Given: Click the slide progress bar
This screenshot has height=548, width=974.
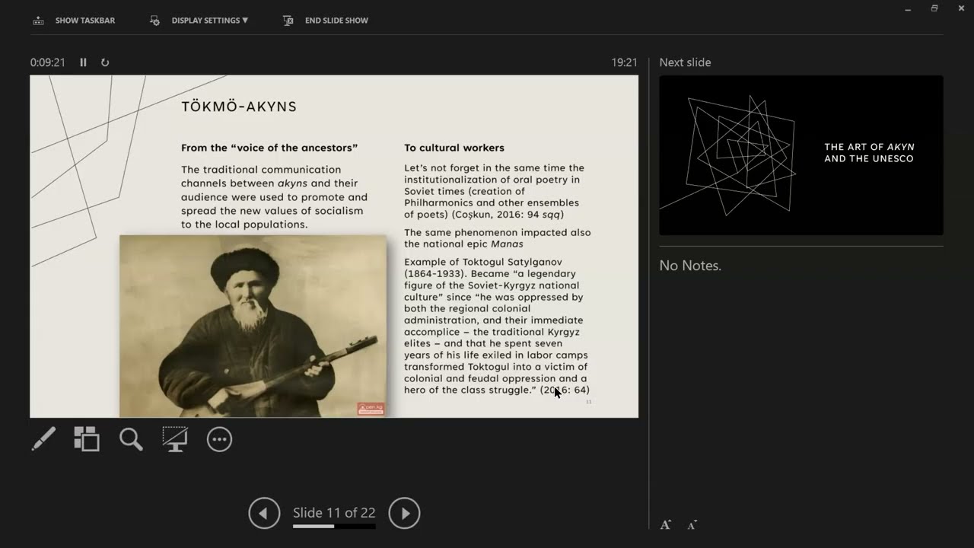Looking at the screenshot, I should point(334,526).
